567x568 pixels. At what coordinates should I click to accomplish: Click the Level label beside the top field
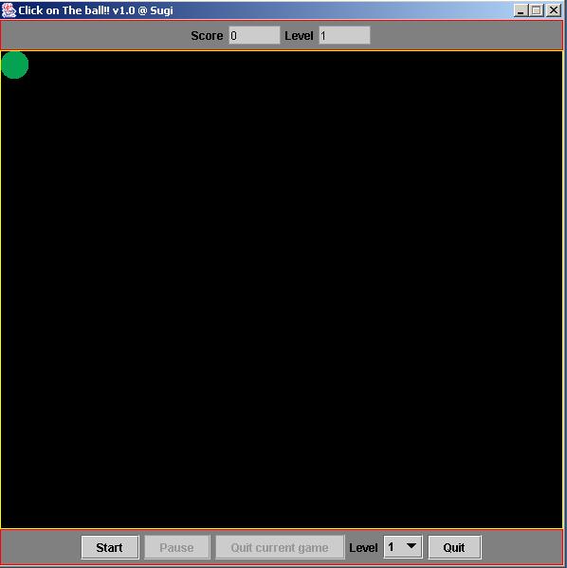(x=299, y=36)
